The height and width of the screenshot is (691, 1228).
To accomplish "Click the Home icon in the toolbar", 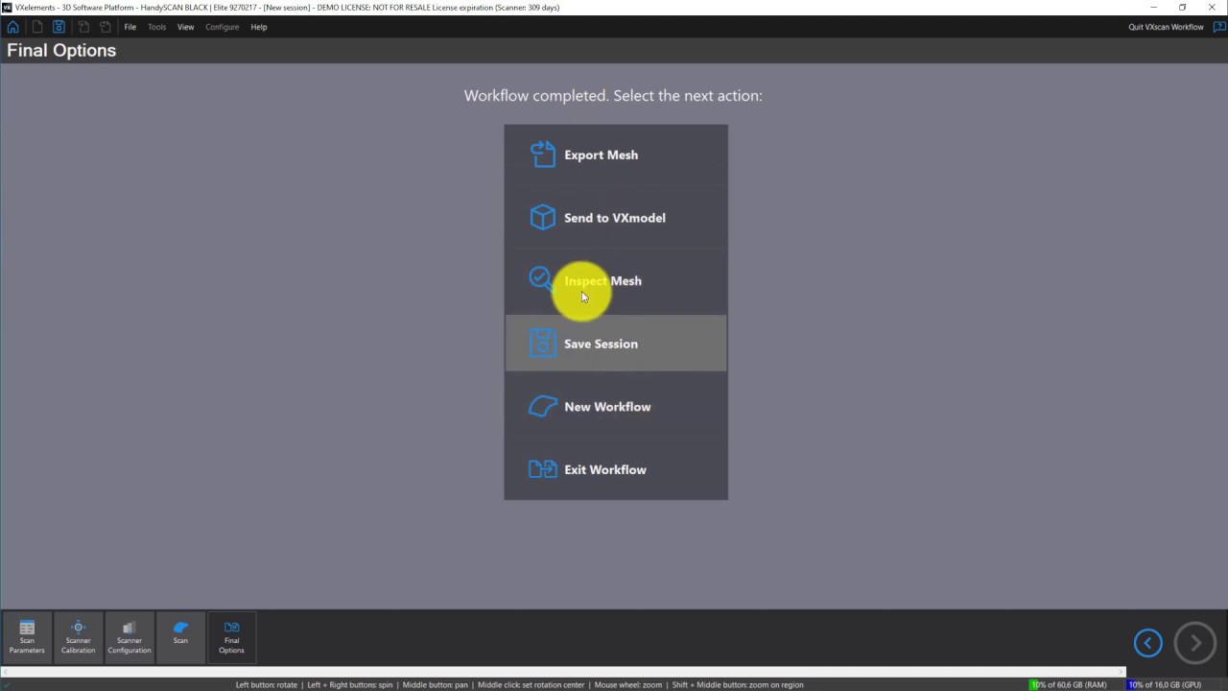I will click(12, 27).
